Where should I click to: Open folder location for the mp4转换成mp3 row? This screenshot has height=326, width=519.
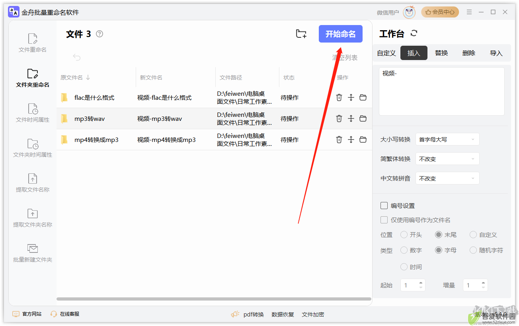[x=363, y=140]
